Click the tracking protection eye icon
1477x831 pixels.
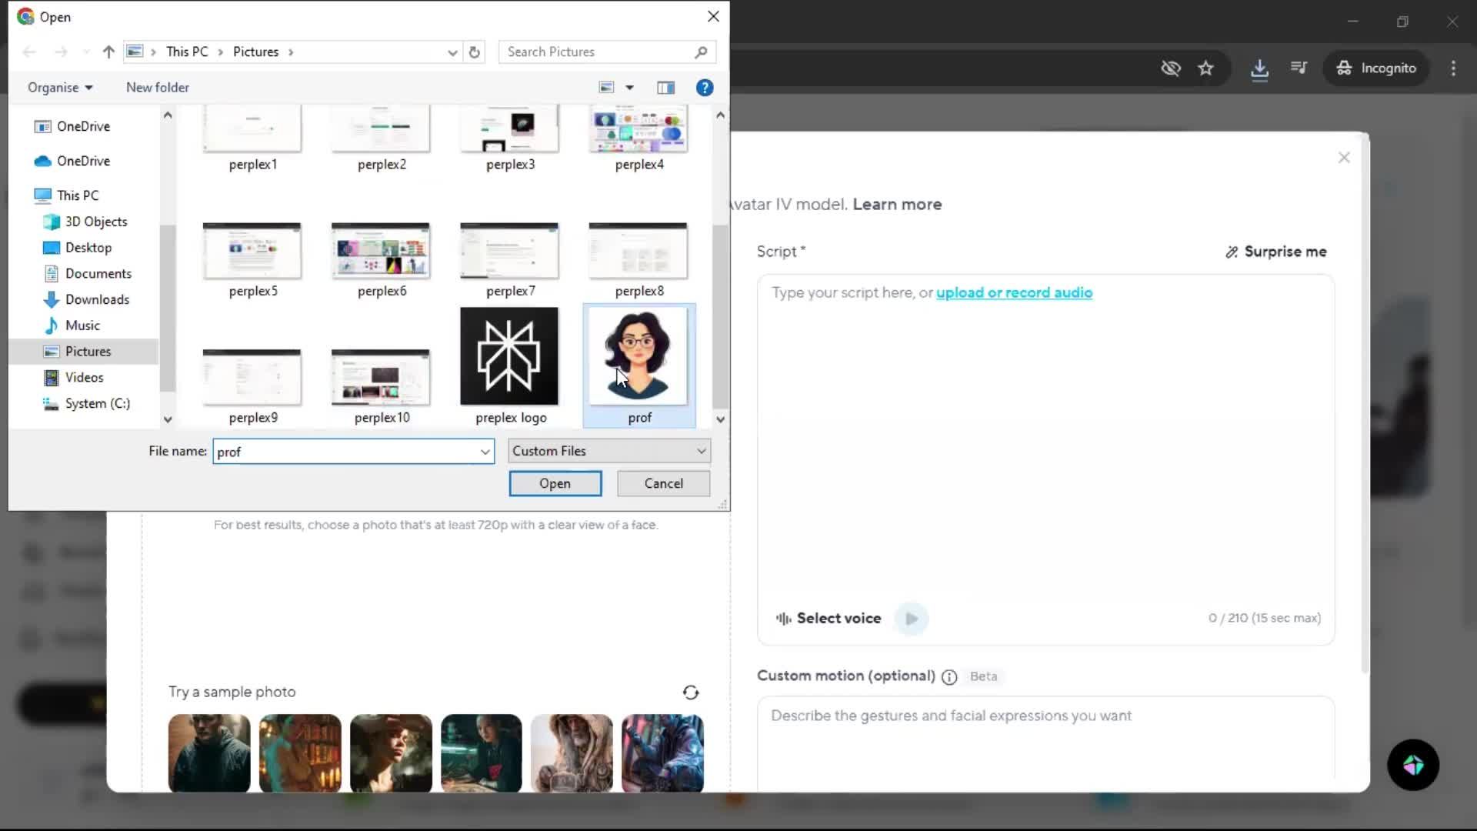[1170, 68]
